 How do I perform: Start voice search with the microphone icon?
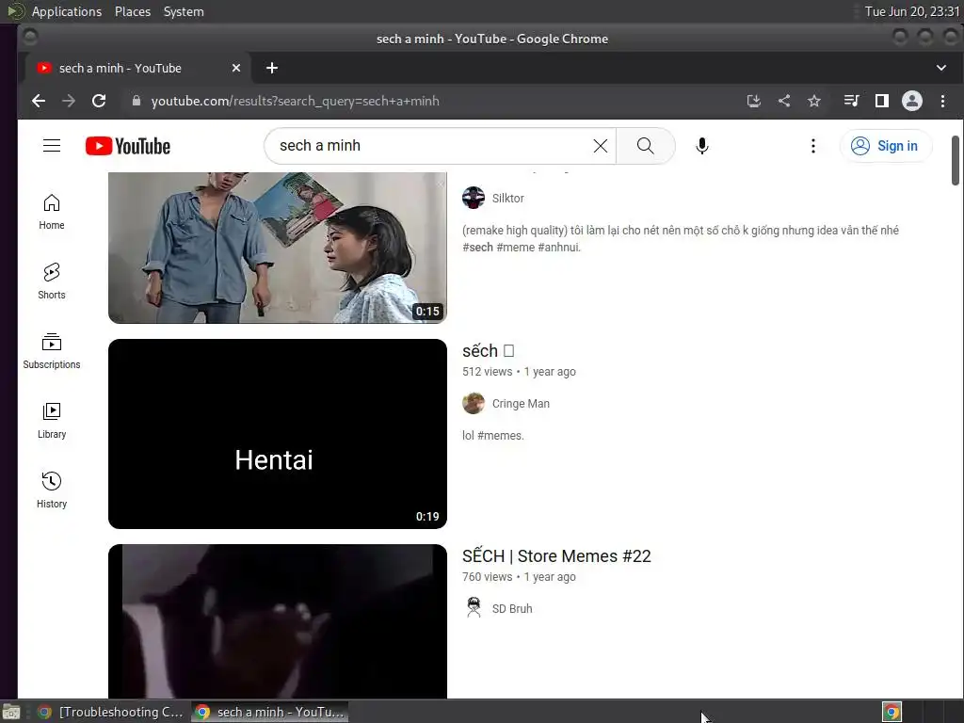(x=702, y=146)
